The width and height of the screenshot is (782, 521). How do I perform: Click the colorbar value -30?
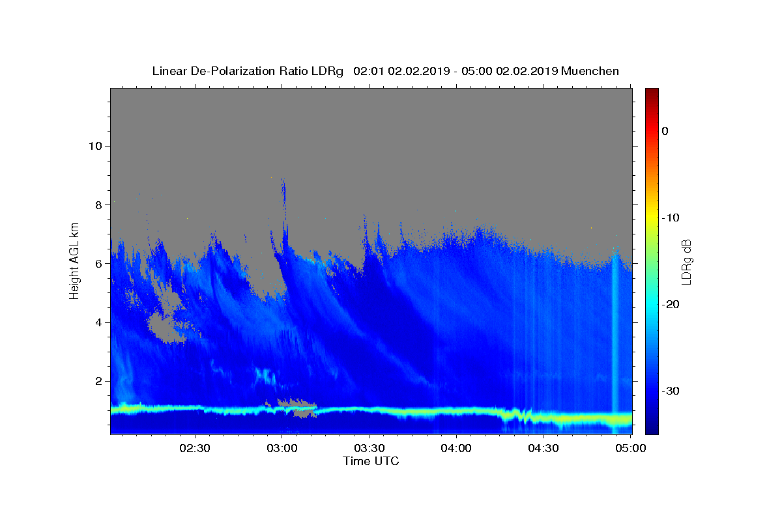(671, 391)
